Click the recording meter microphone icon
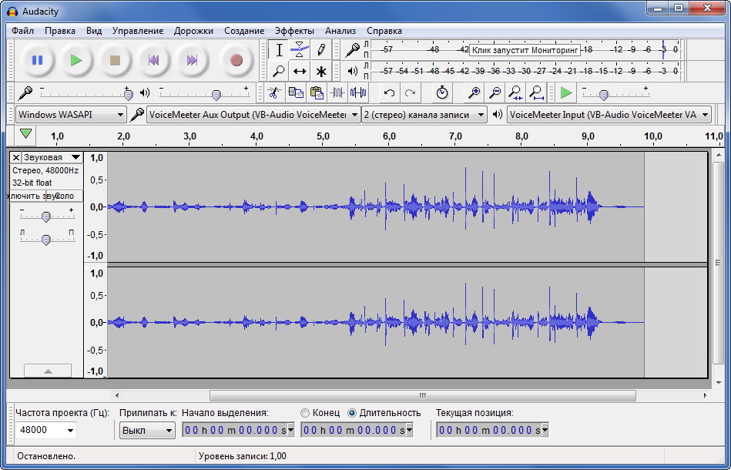 [x=352, y=49]
